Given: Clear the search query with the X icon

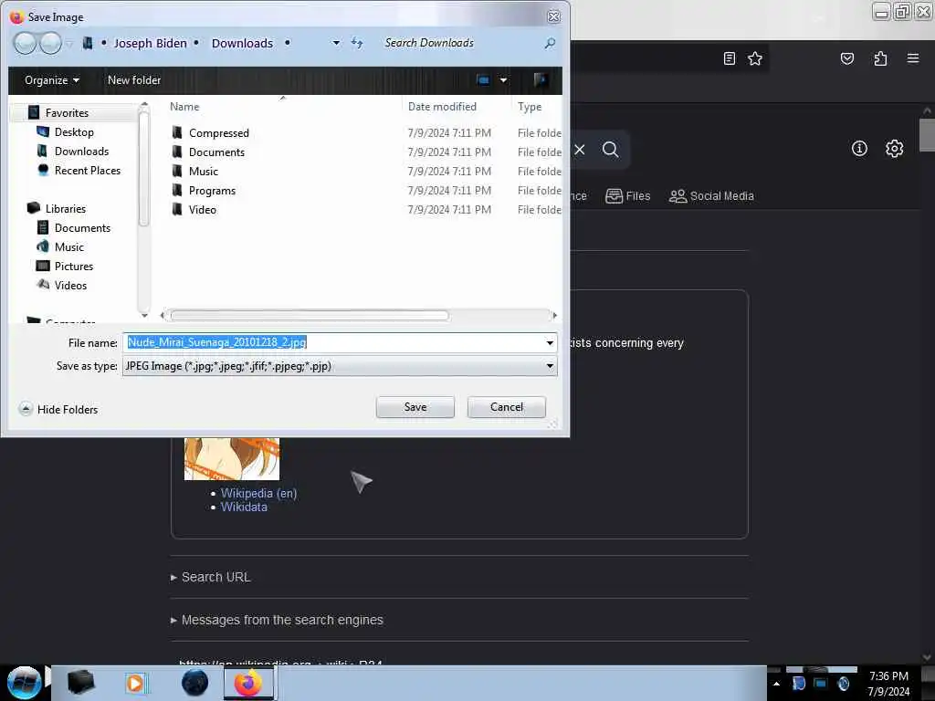Looking at the screenshot, I should (580, 149).
